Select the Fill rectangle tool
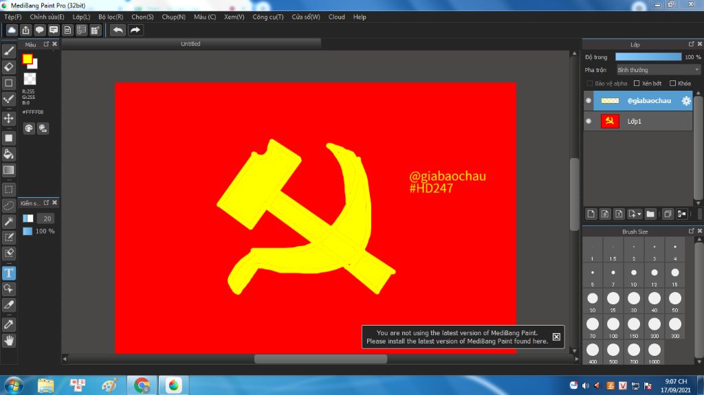Image resolution: width=704 pixels, height=395 pixels. point(8,138)
